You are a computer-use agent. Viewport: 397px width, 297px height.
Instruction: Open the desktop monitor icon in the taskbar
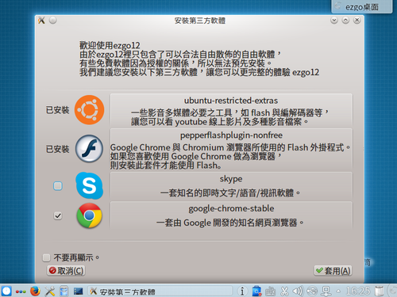point(79,291)
